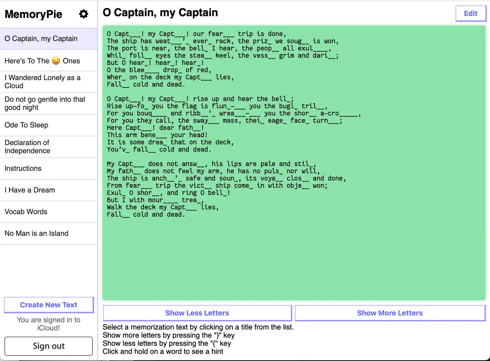The width and height of the screenshot is (490, 361).
Task: Click the MemoryPie app title
Action: (34, 14)
